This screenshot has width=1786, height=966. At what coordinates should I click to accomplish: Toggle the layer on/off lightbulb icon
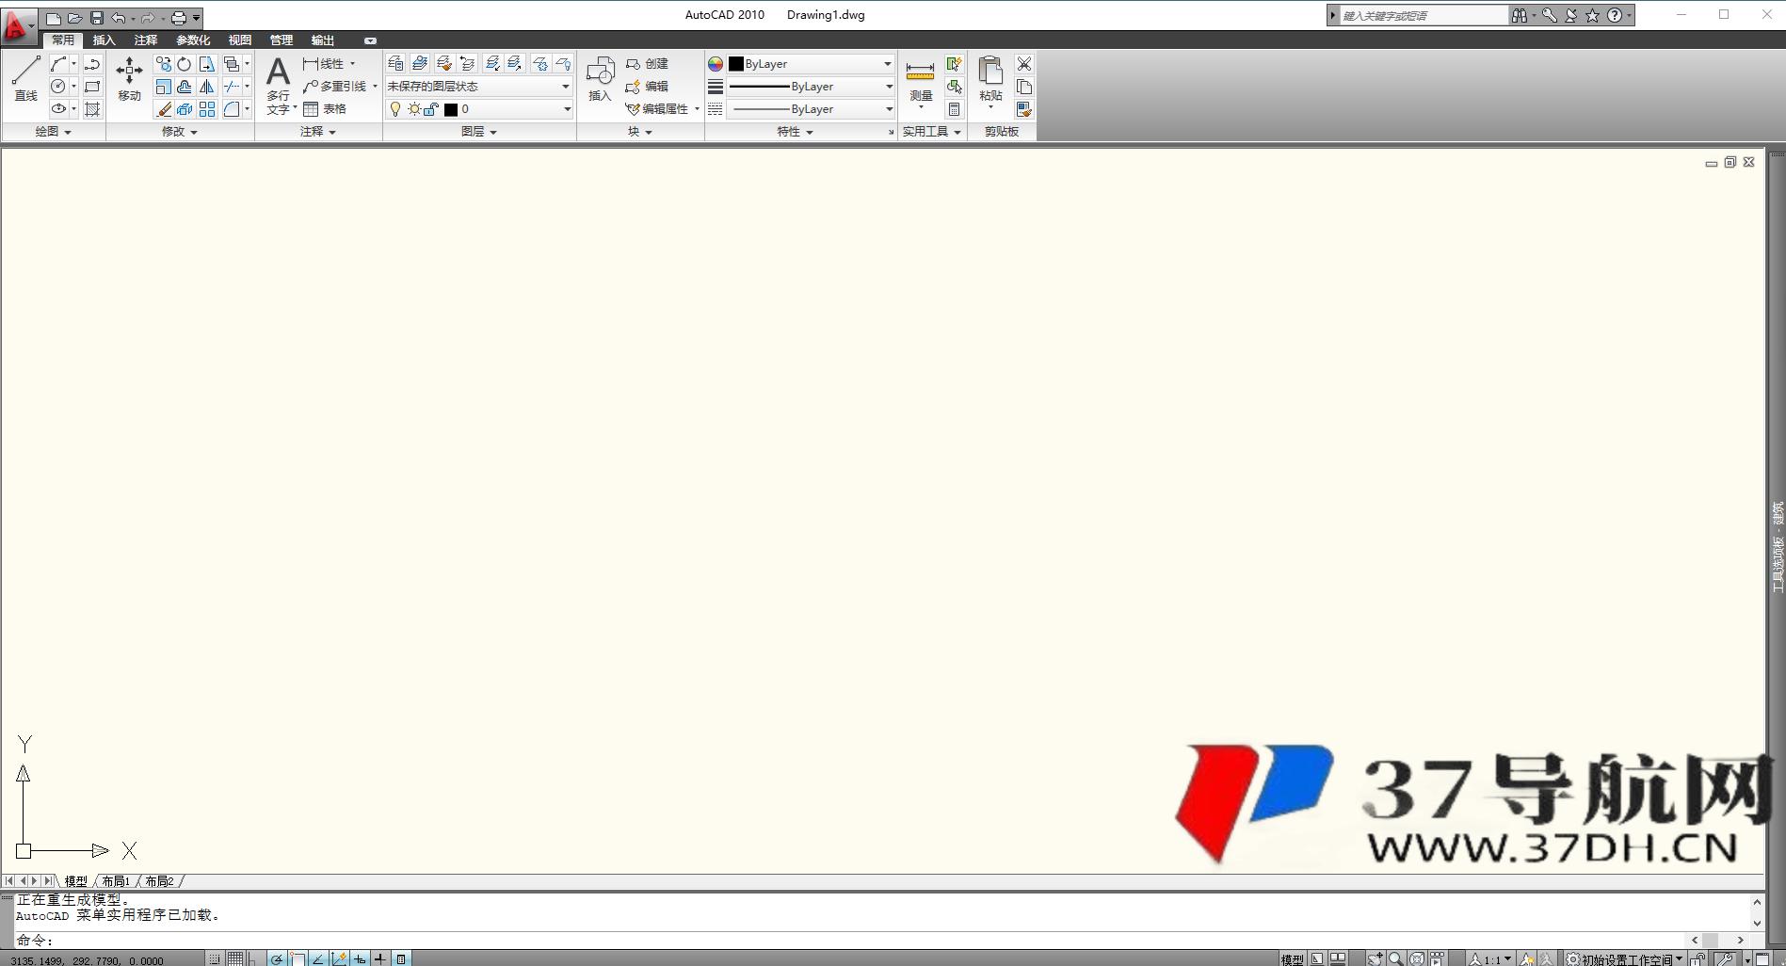(395, 109)
